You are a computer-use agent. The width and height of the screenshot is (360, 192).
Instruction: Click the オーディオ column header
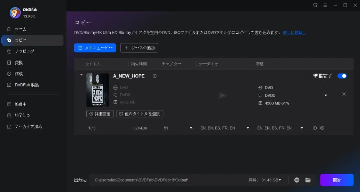click(209, 64)
